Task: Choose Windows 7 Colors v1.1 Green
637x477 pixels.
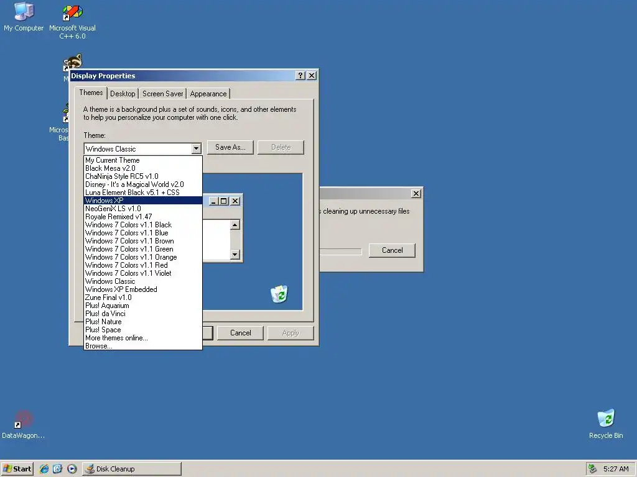Action: click(143, 250)
